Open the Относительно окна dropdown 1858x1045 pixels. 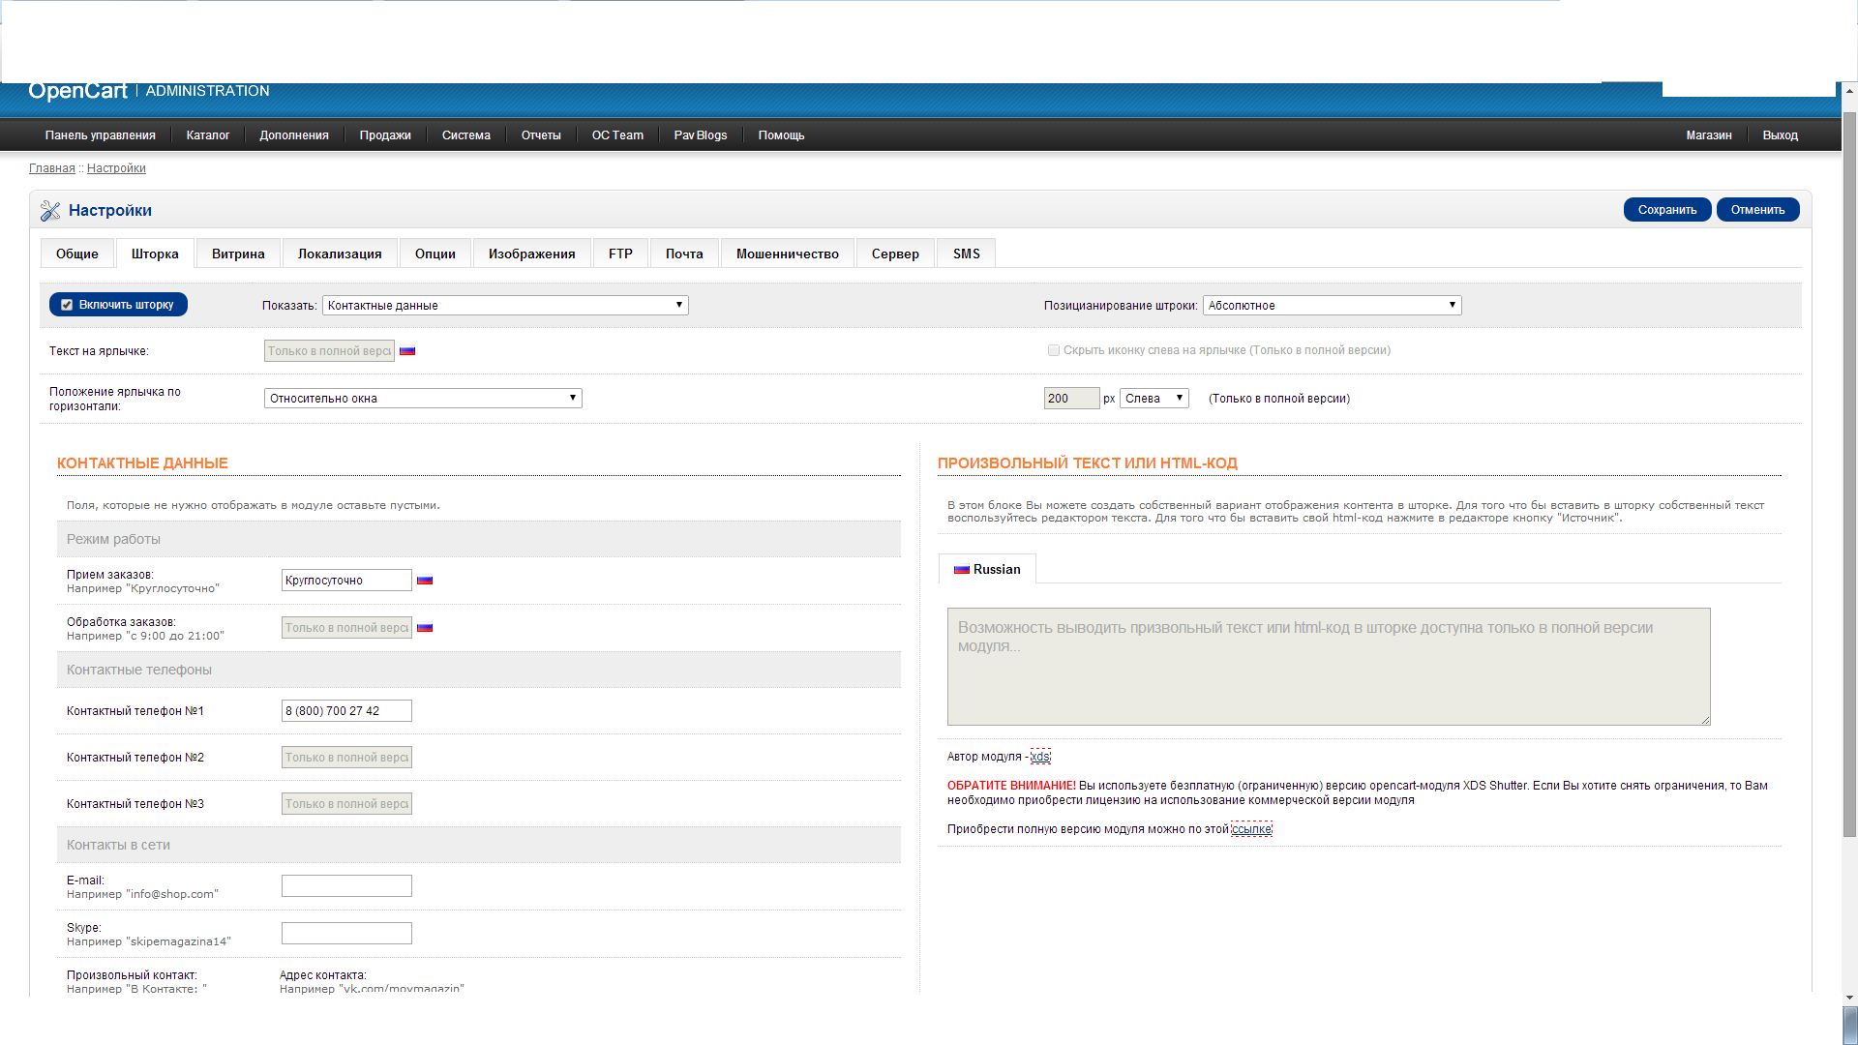[423, 399]
